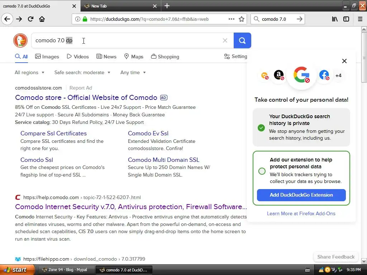Click Add DuckDuckGo Extension button
Viewport: 367px width, 275px height.
(301, 195)
